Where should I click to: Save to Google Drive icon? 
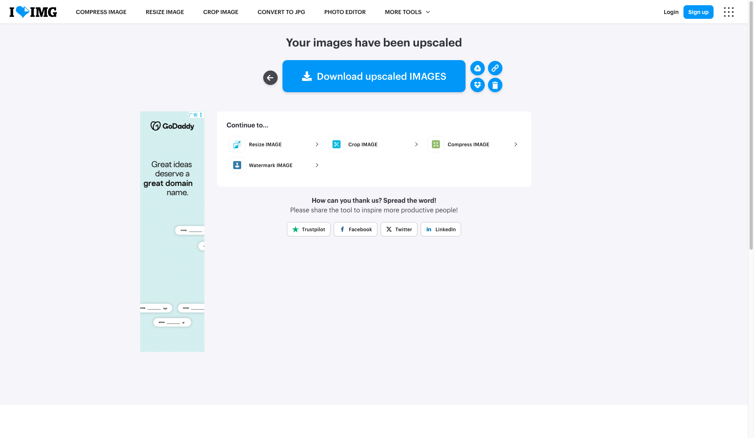pos(477,68)
